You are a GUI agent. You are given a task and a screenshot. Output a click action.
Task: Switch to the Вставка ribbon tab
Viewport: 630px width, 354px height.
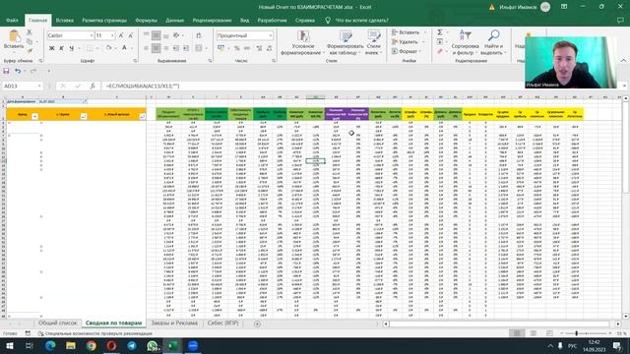(x=64, y=20)
